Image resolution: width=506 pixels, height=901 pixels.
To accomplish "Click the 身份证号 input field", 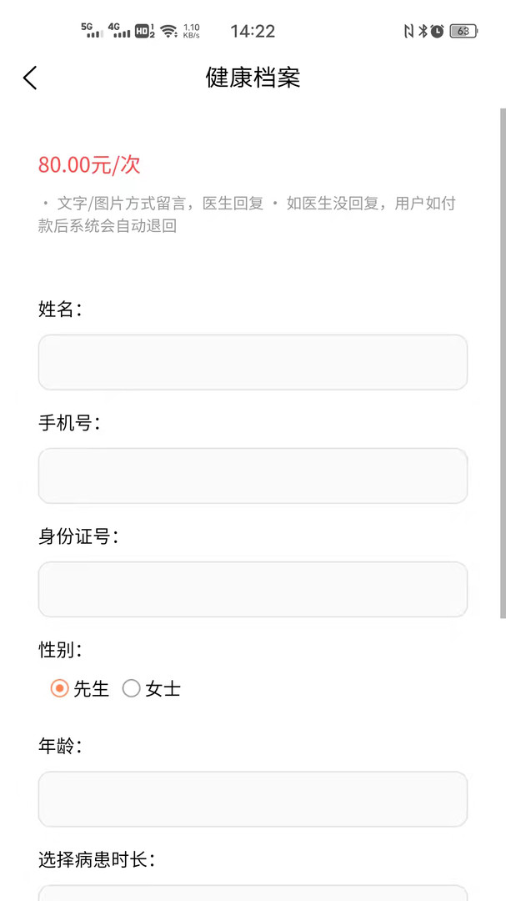I will tap(253, 589).
